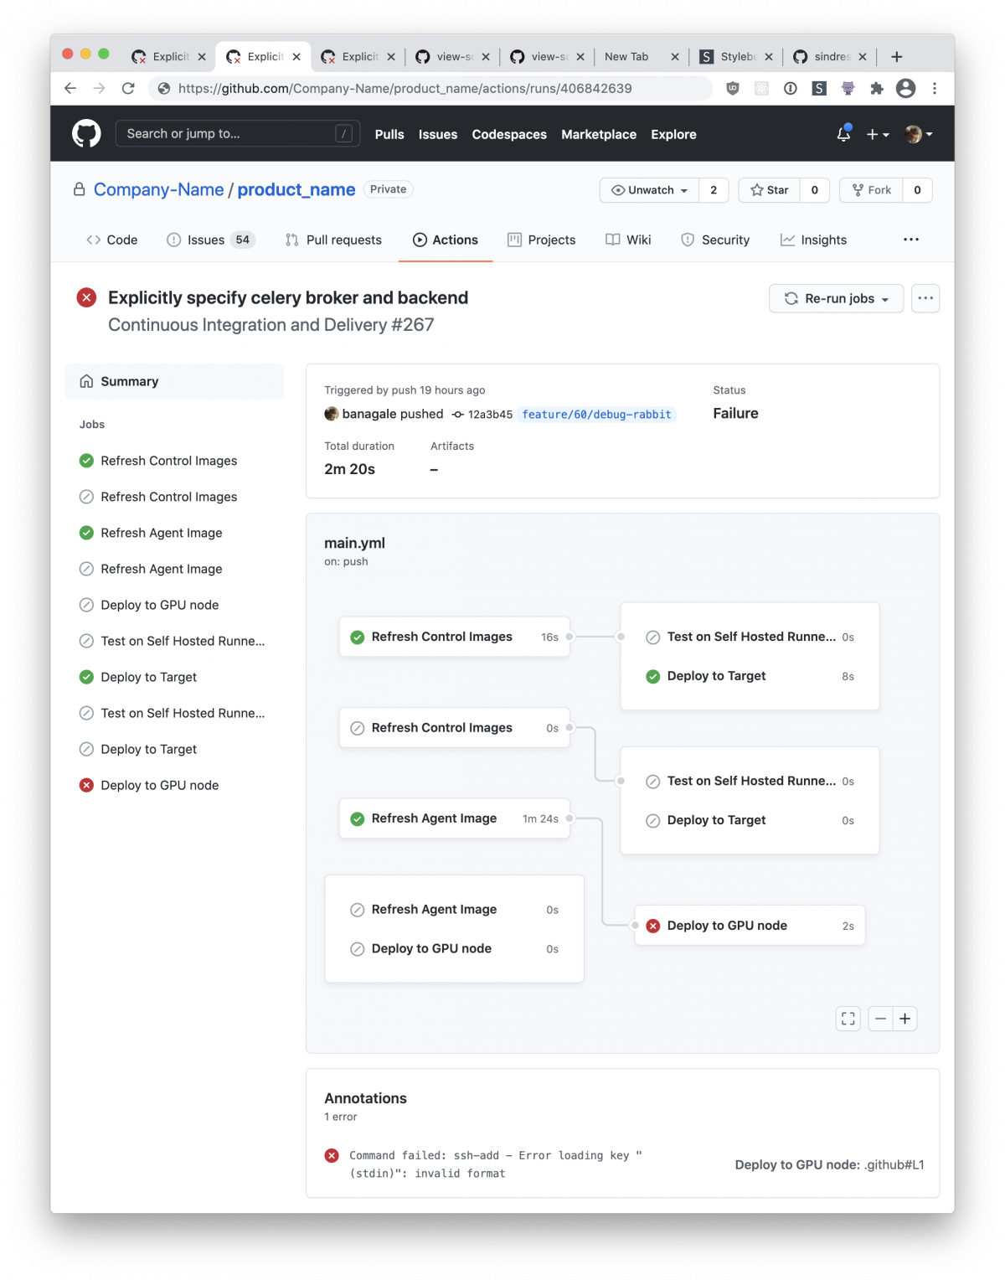Click the GitHub octocat logo
This screenshot has height=1280, width=1005.
pos(86,132)
